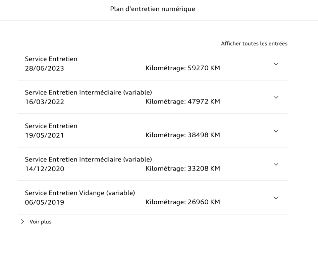Click the Service Entretien title dated 19/05/2021
The width and height of the screenshot is (318, 268).
(51, 126)
